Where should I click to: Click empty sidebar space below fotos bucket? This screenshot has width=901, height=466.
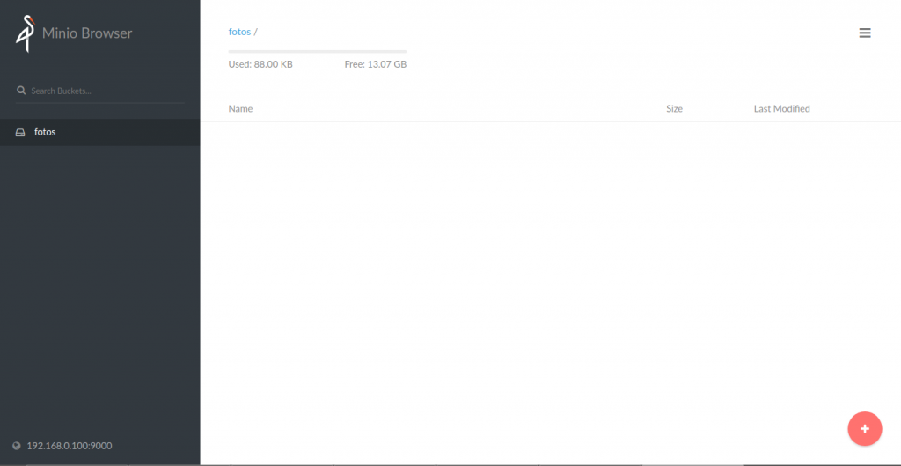[99, 281]
